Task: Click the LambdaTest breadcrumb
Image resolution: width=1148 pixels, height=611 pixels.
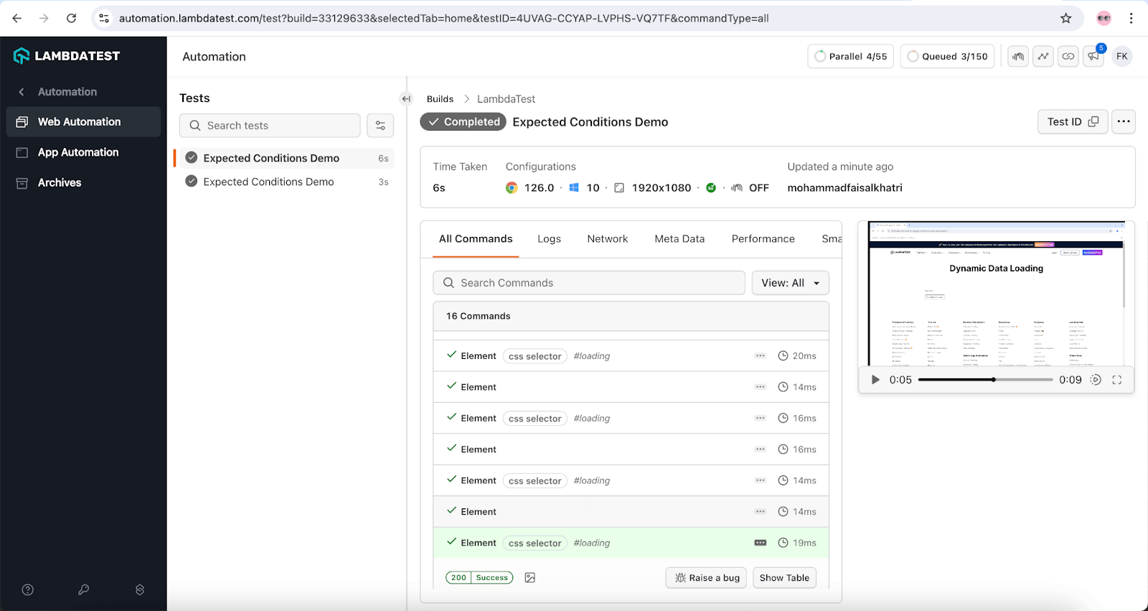Action: click(506, 99)
